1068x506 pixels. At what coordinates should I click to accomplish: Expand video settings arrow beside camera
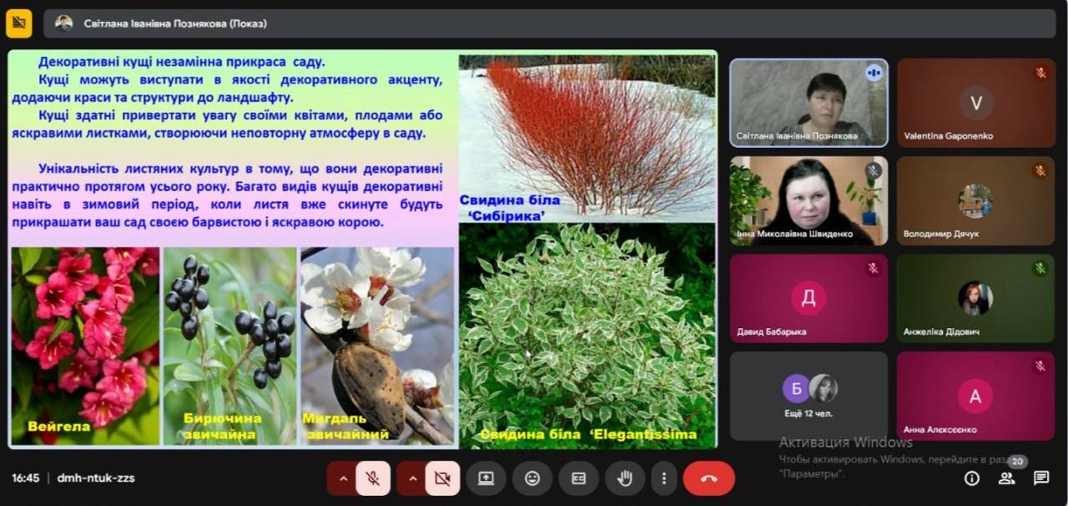[412, 478]
